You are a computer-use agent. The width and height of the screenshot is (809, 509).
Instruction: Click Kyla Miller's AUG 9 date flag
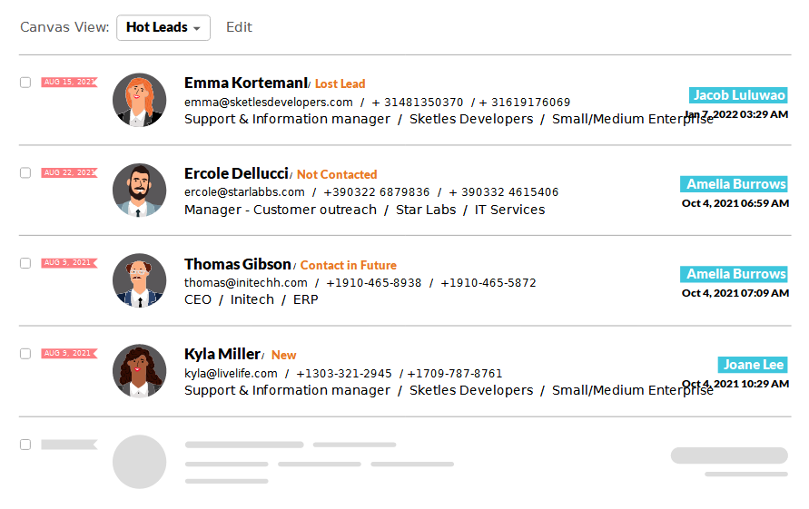click(69, 354)
